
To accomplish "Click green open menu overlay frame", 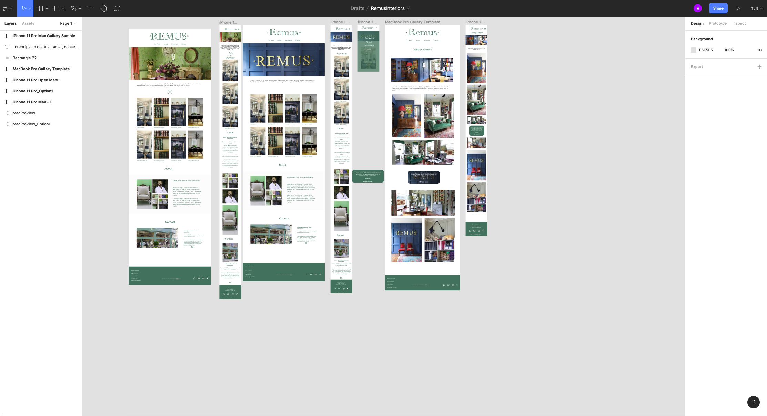I will [368, 48].
